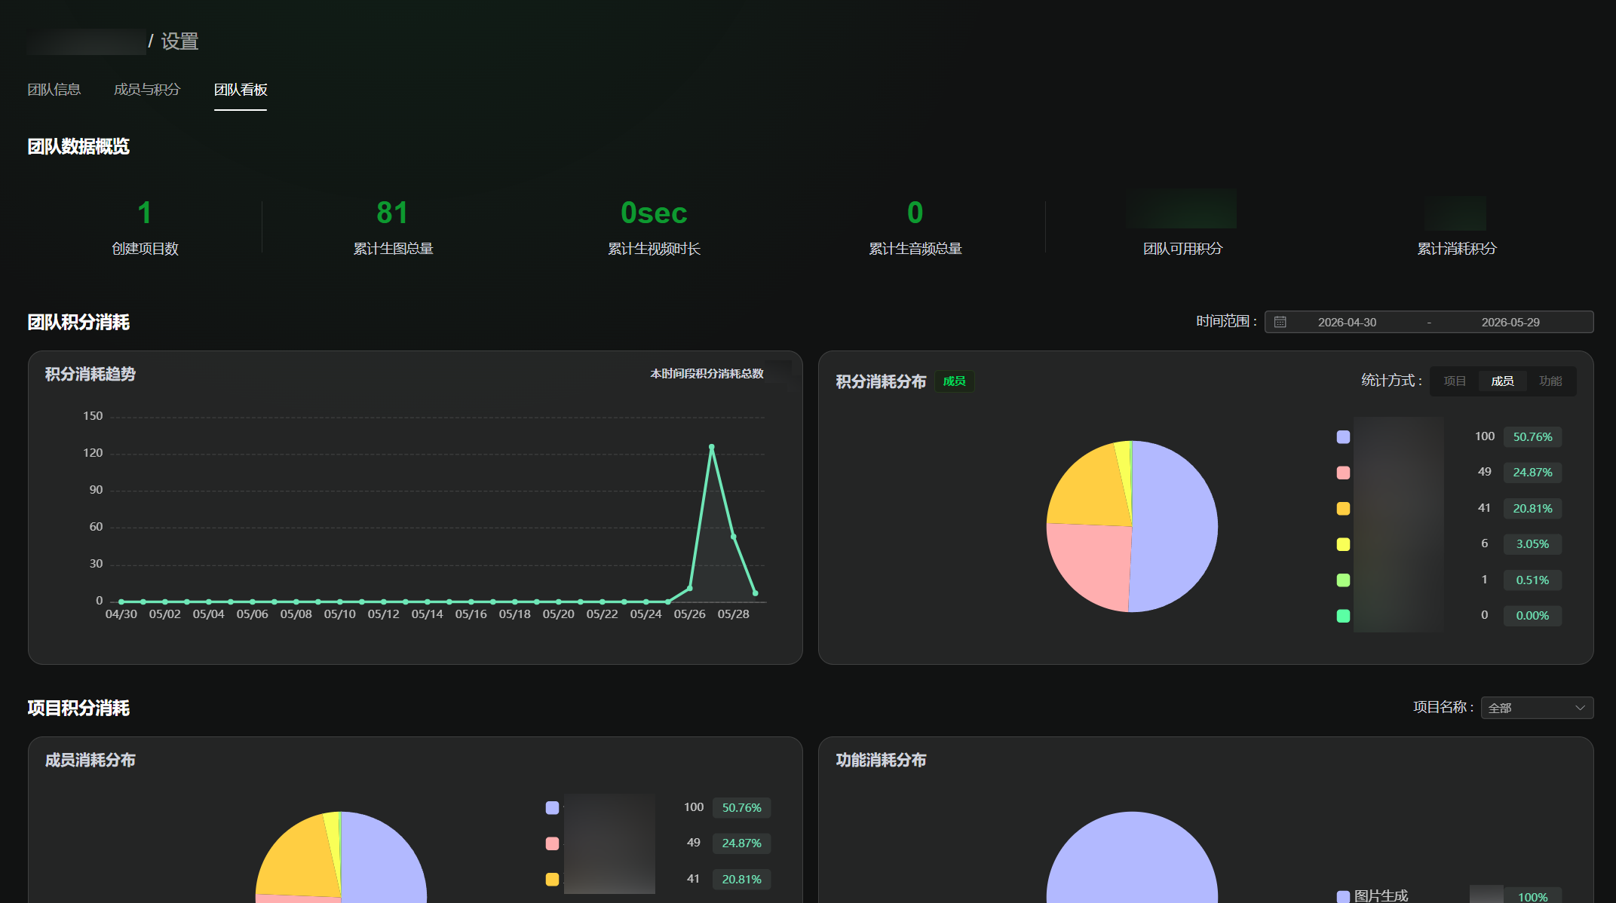Click the 50.76% badge in 成员消耗分布 legend
Screen dimensions: 1616x903
[741, 808]
